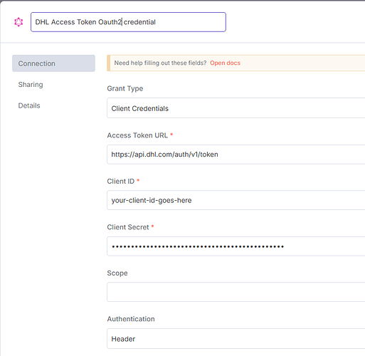Edit the Access Token URL field
365x356 pixels.
click(236, 155)
